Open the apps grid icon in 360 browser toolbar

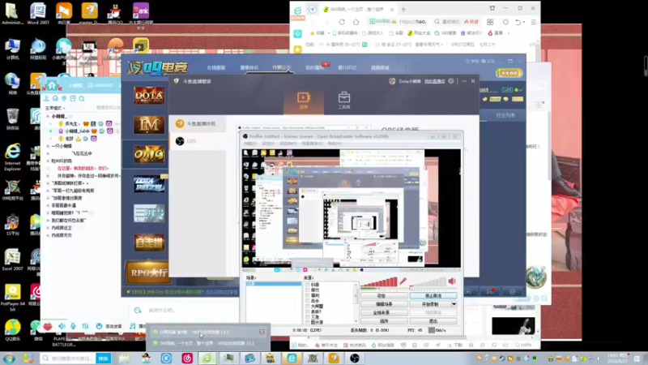click(x=490, y=22)
